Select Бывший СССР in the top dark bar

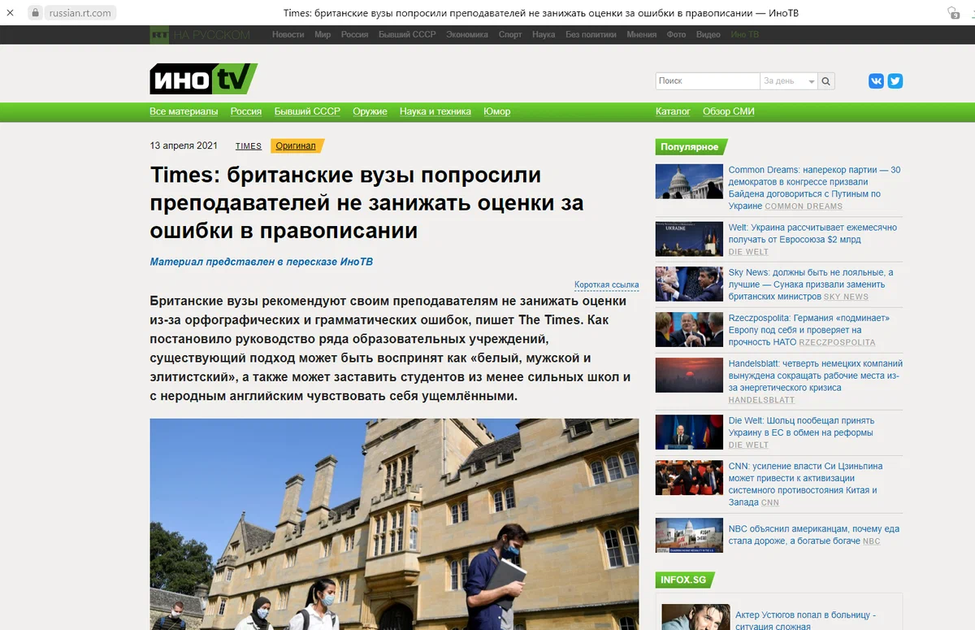point(407,35)
